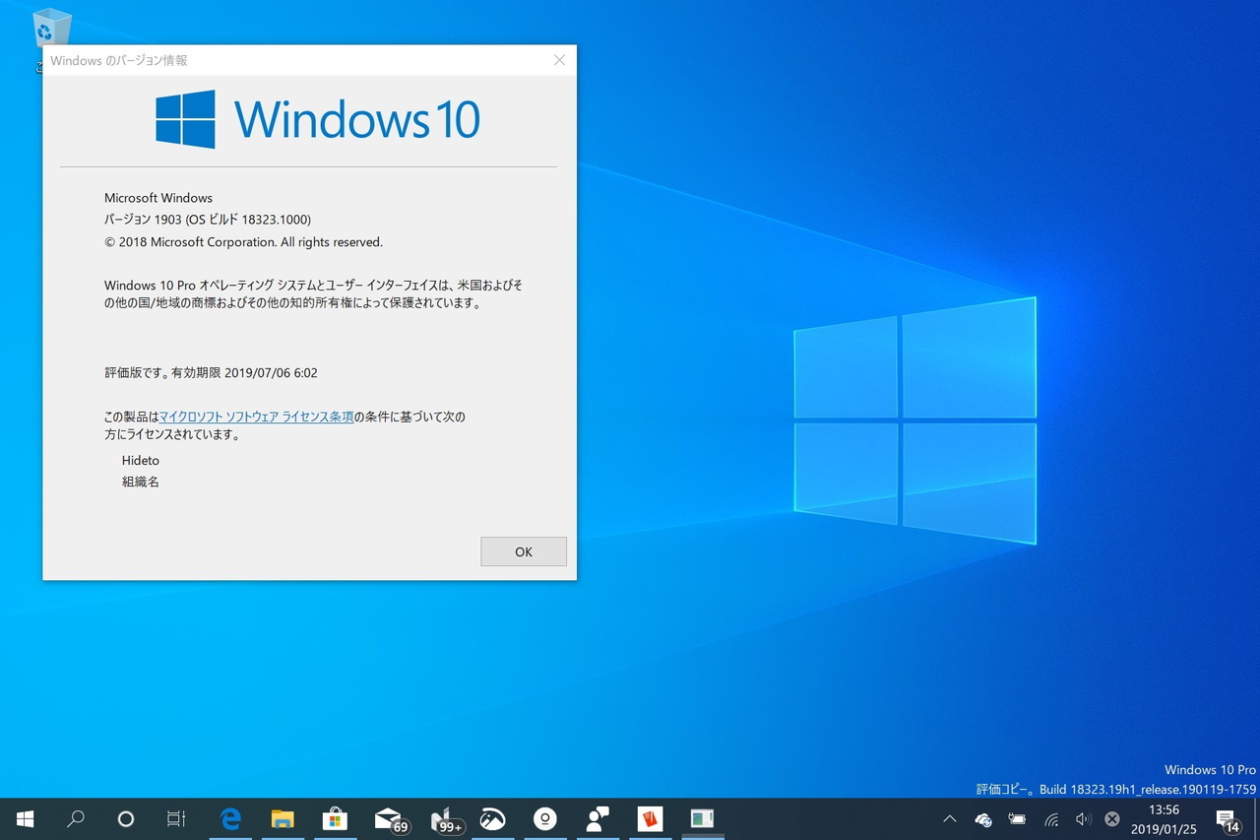1260x840 pixels.
Task: Open the Microsoft Store from the taskbar
Action: [335, 818]
